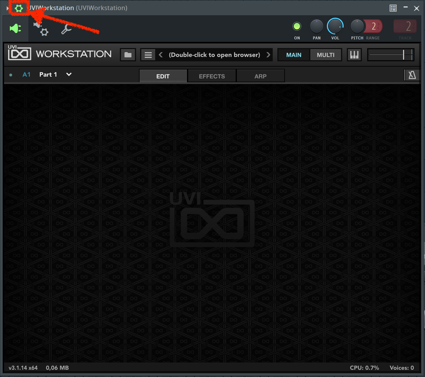The height and width of the screenshot is (377, 425).
Task: Expand the Part 1 dropdown chevron
Action: pos(68,74)
